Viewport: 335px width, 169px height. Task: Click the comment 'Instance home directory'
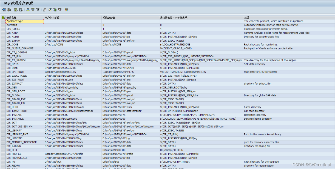coord(258,119)
